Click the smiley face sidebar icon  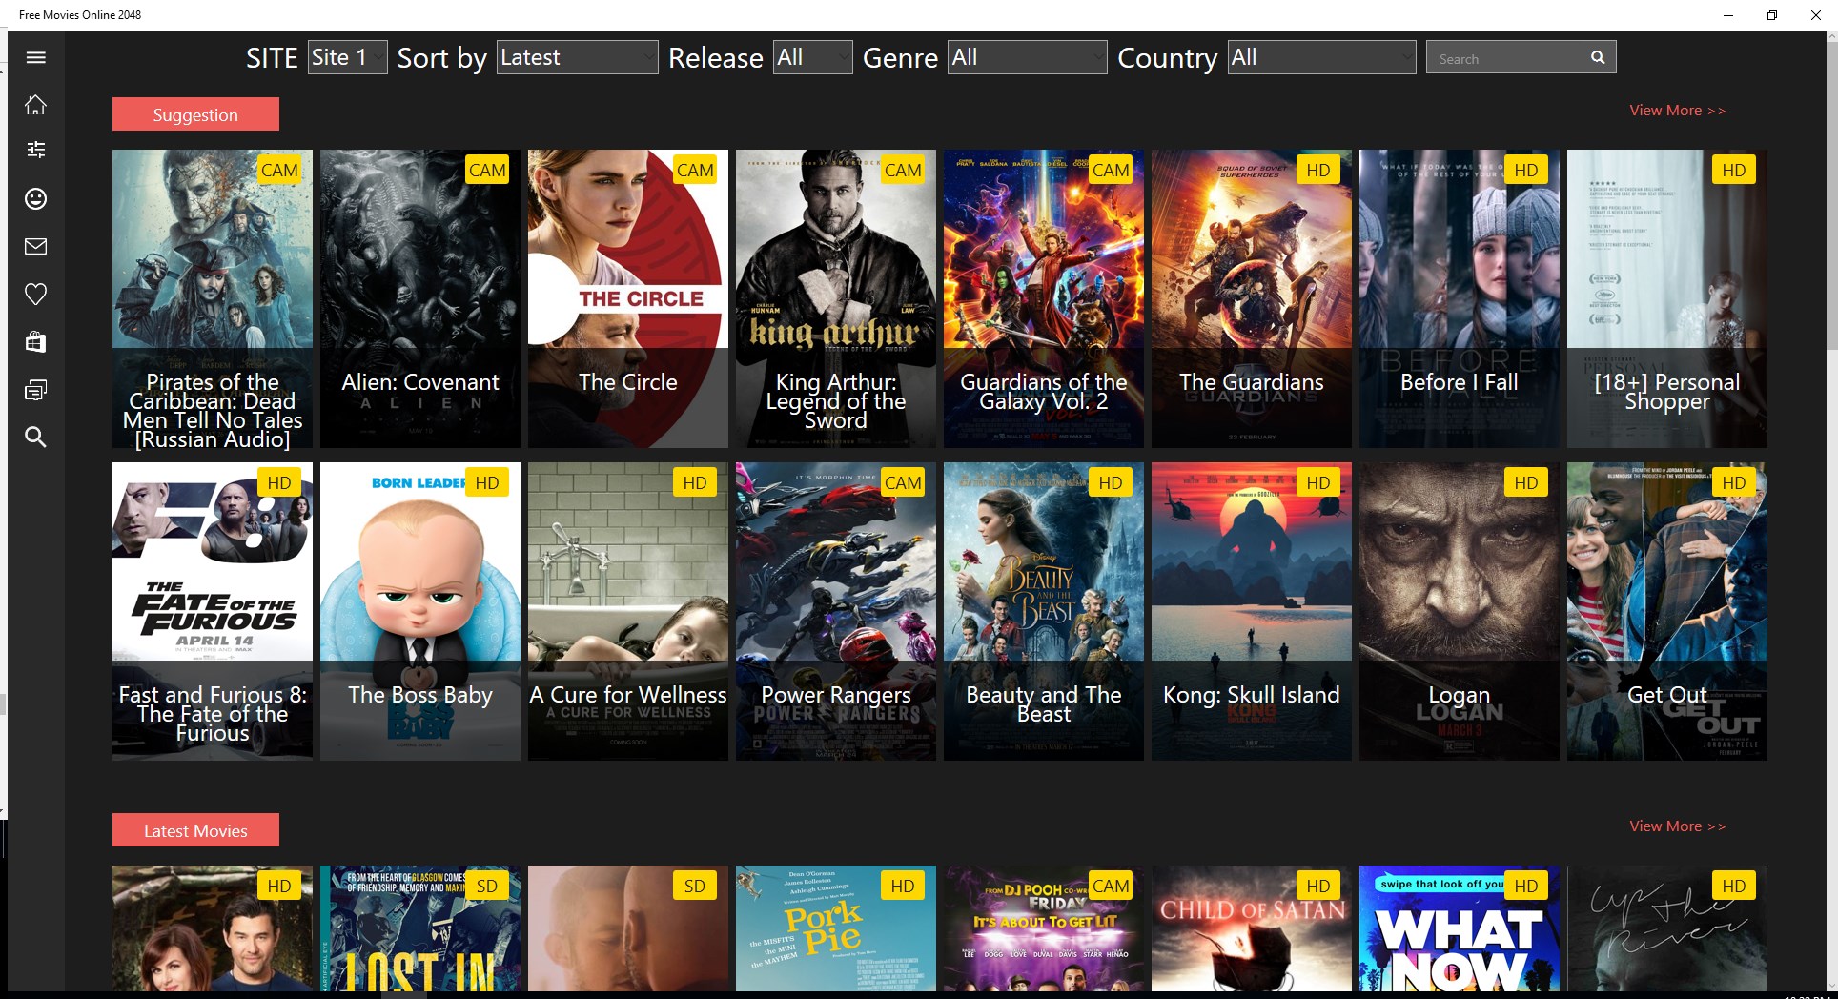35,198
